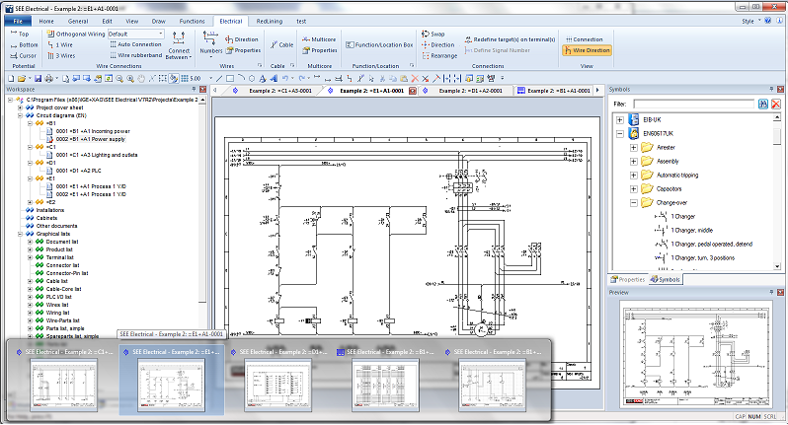The height and width of the screenshot is (425, 788).
Task: Toggle the Wire Direction view button
Action: click(587, 50)
